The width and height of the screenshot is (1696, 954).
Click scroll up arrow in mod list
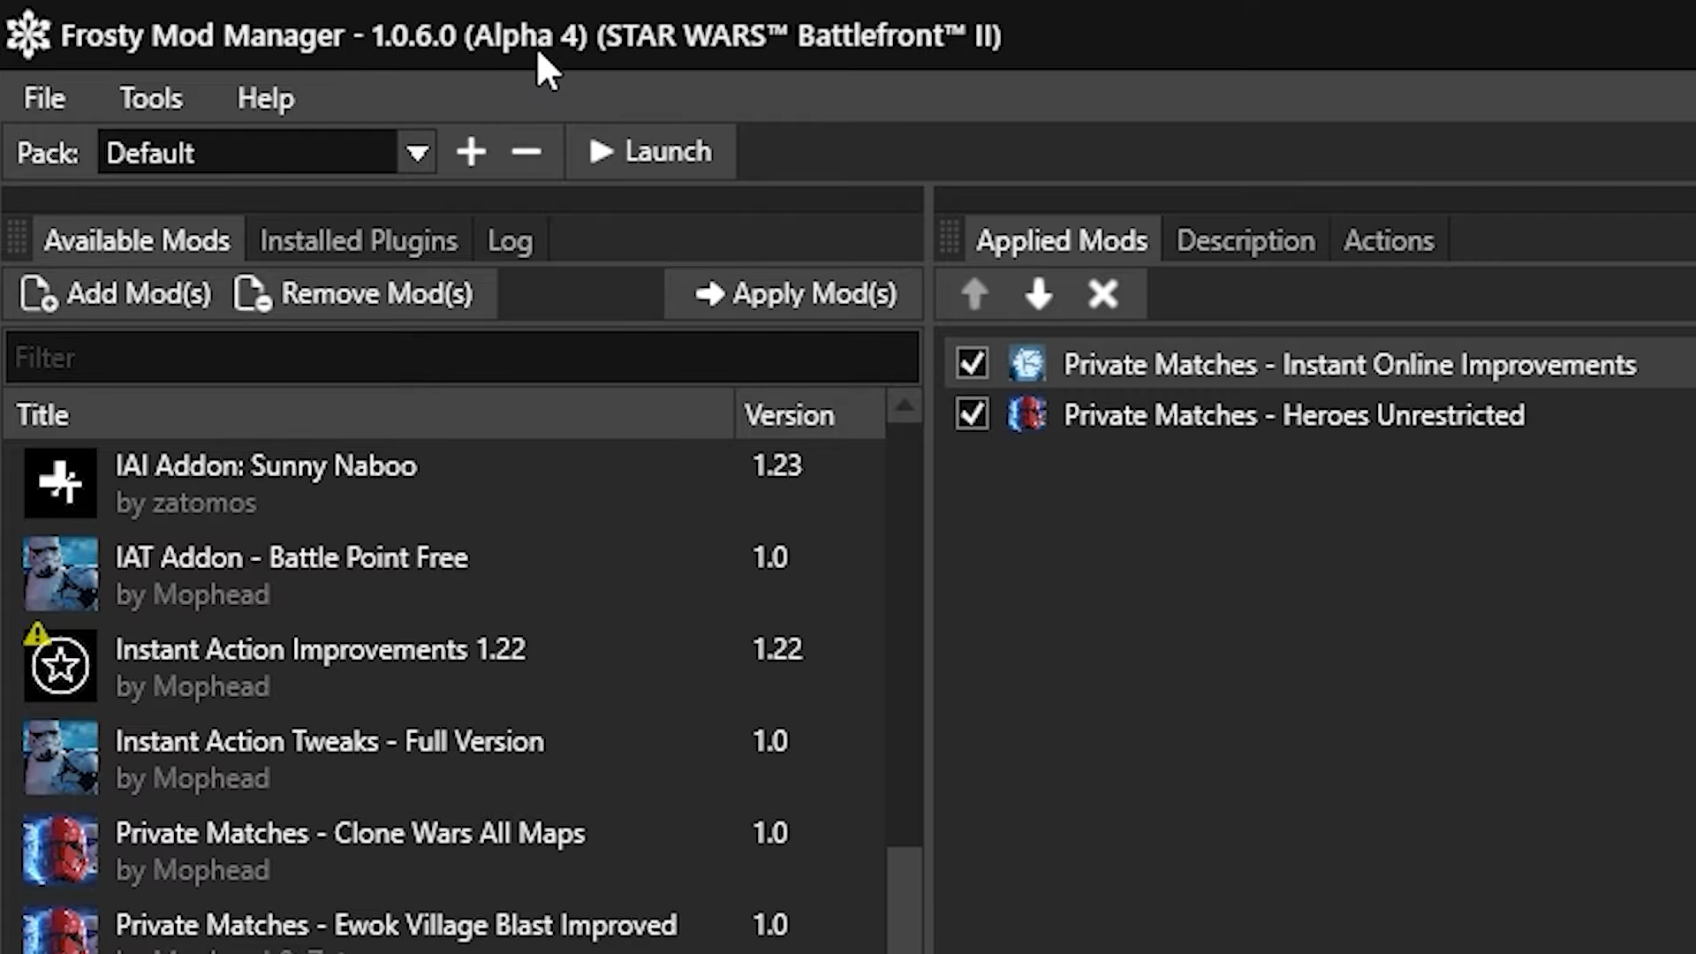(x=904, y=406)
